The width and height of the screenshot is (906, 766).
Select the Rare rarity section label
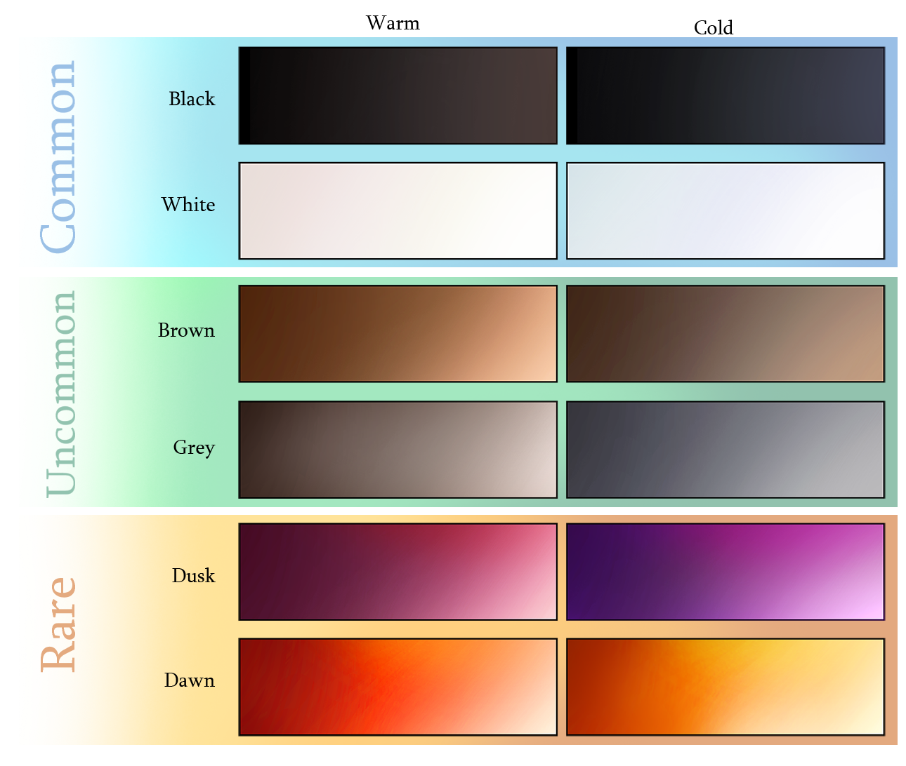(x=62, y=624)
